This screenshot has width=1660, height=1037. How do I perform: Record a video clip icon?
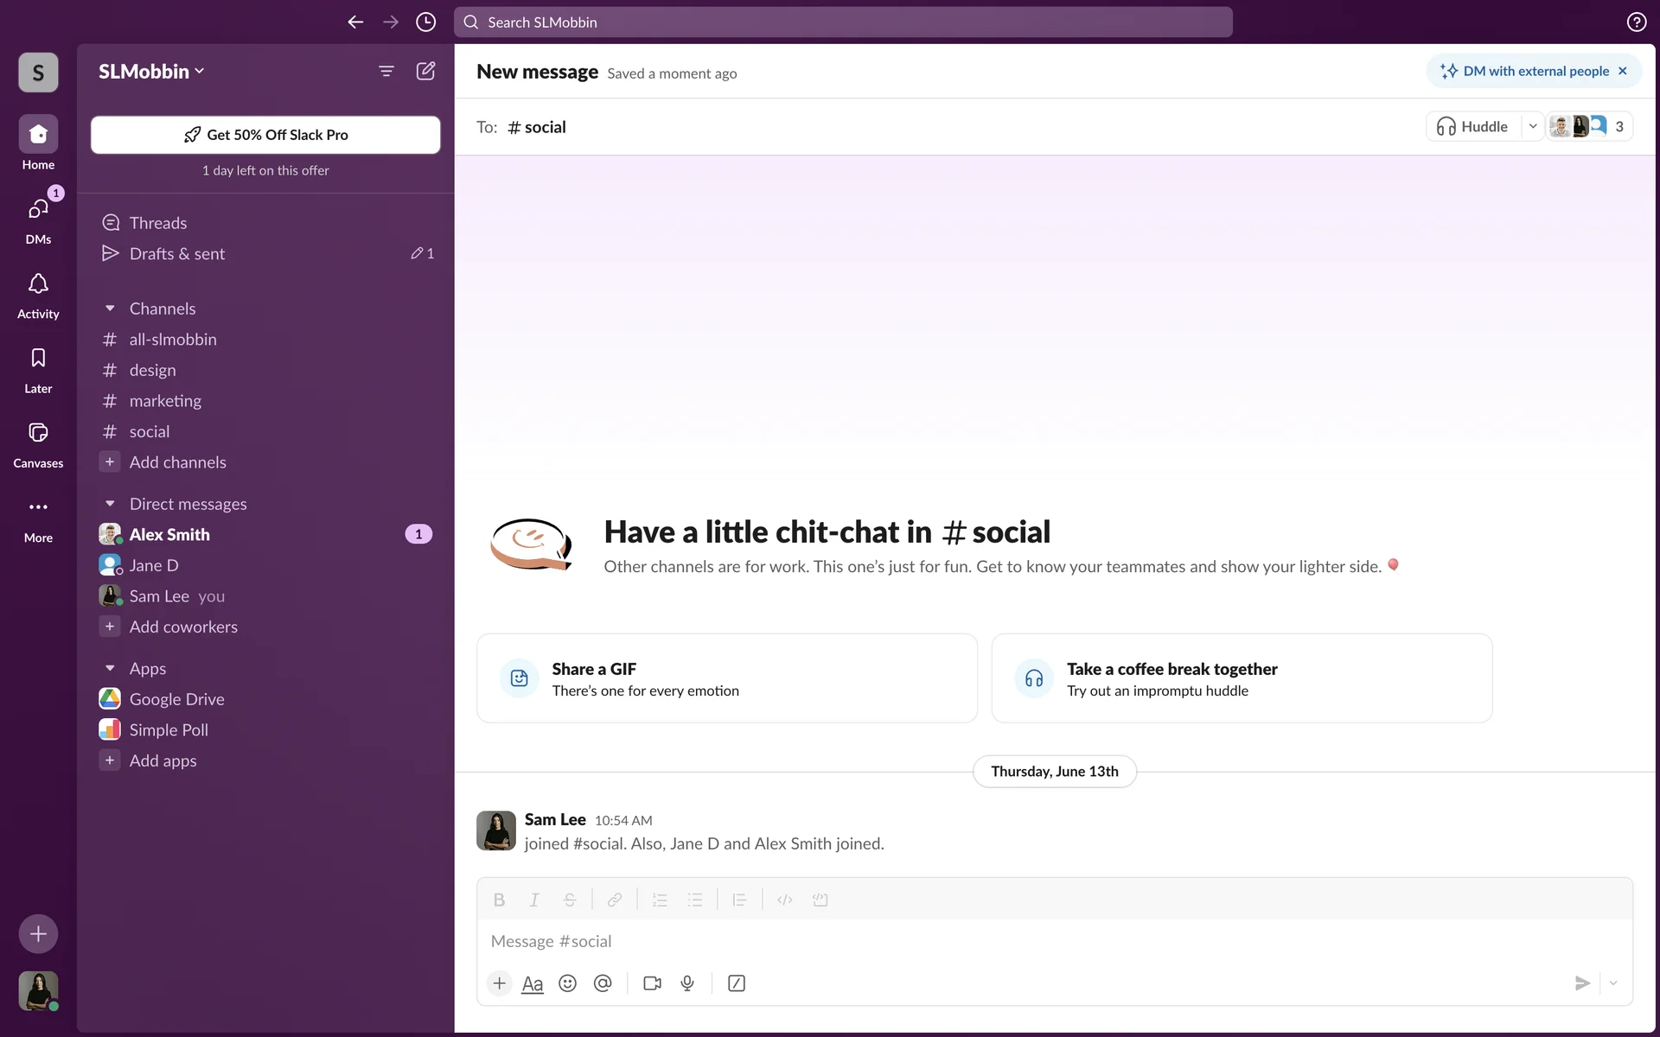tap(652, 983)
